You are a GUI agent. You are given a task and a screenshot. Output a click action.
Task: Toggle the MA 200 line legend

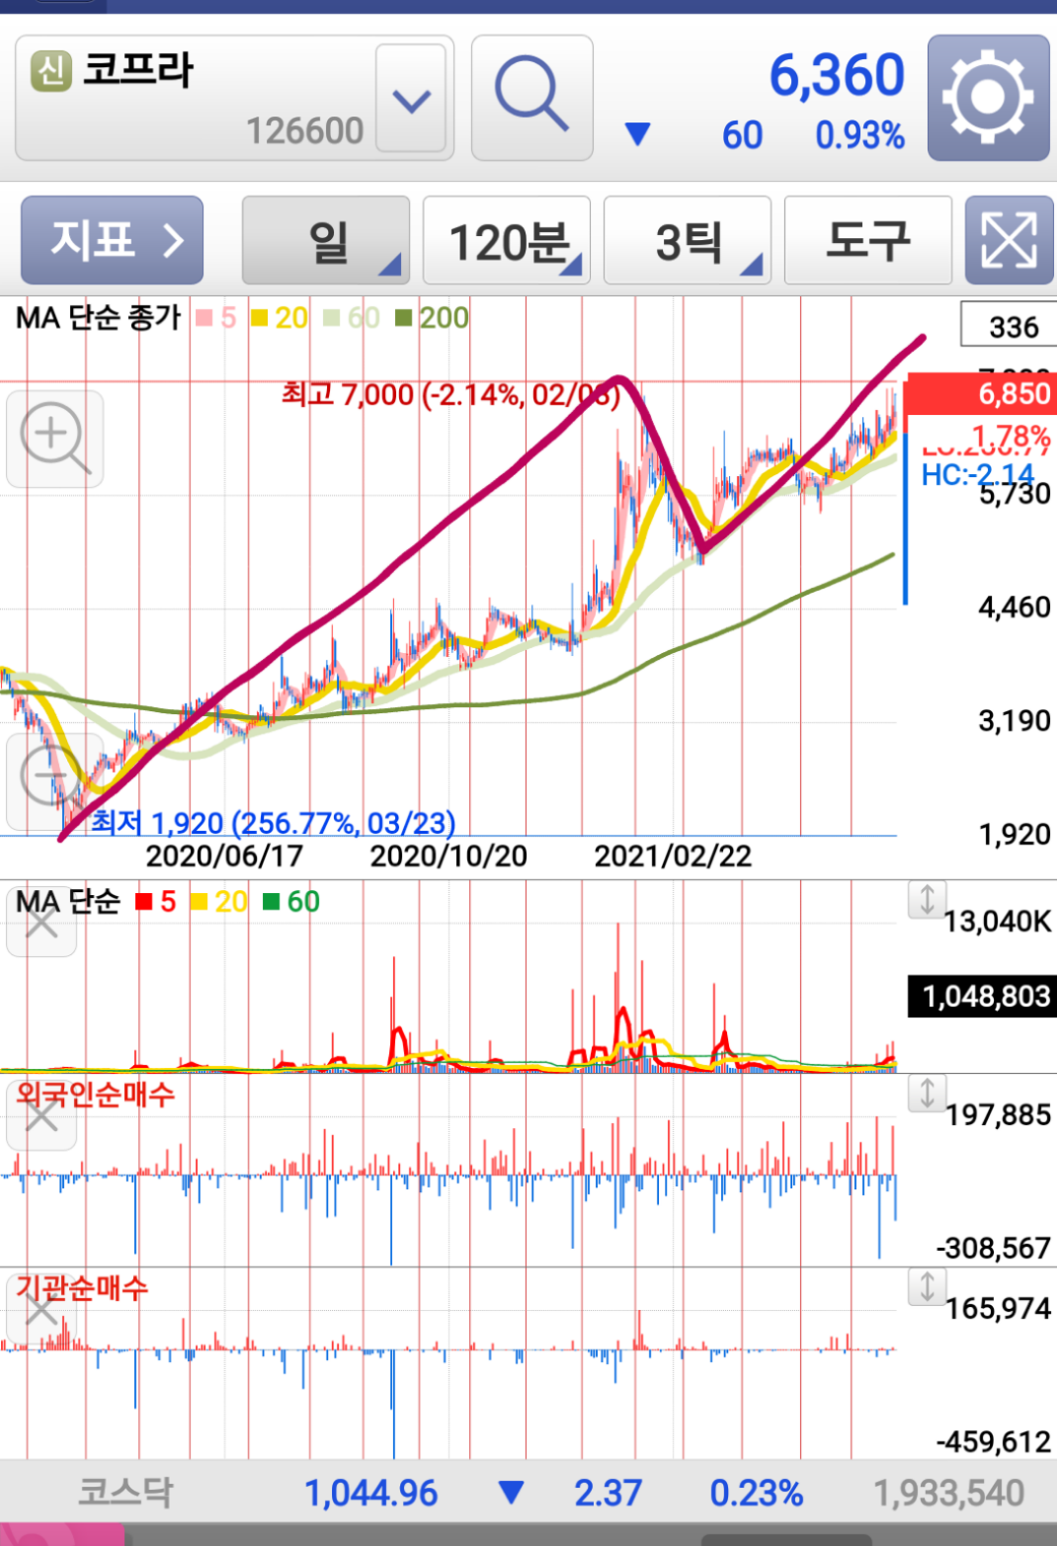click(432, 317)
